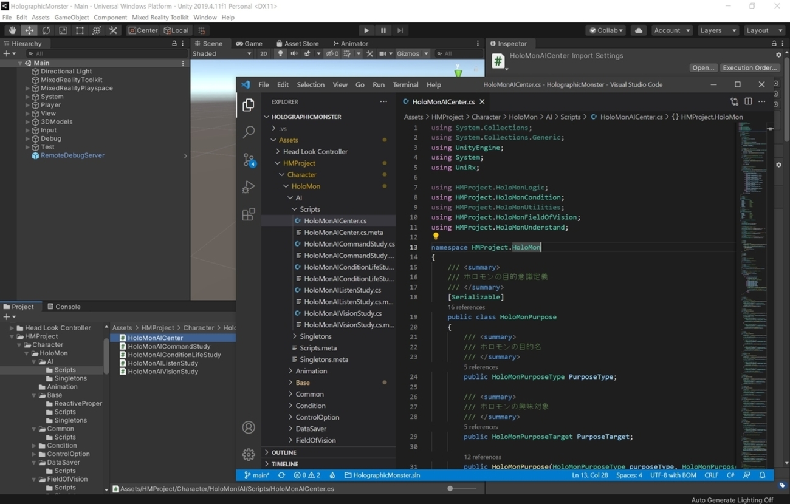Select the Rotate tool in Unity toolbar
Image resolution: width=790 pixels, height=504 pixels.
point(46,30)
